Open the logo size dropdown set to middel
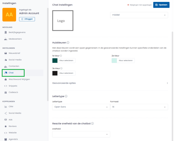Viewport: 174px width, 141px height. (x=139, y=15)
